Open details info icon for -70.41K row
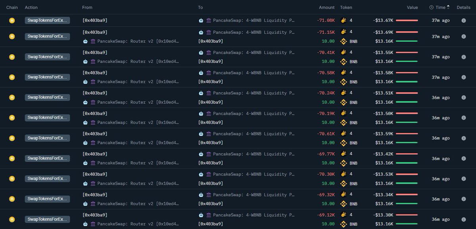The height and width of the screenshot is (229, 476). click(x=463, y=57)
